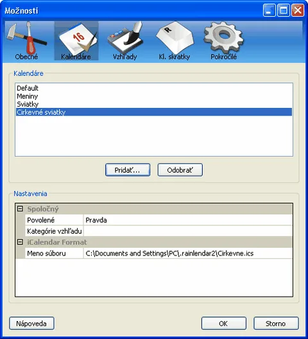Collapse the iCalendar Format property group
The image size is (308, 339).
20,242
